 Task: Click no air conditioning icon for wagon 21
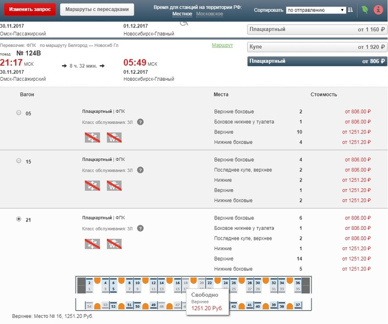pos(92,244)
